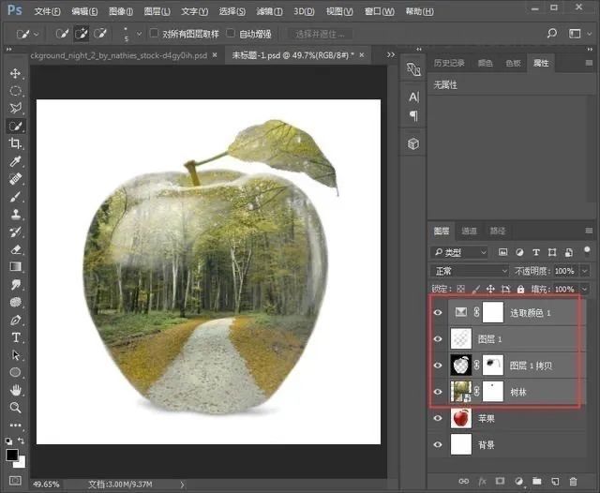This screenshot has height=493, width=600.
Task: Select the Crop tool
Action: 15,143
